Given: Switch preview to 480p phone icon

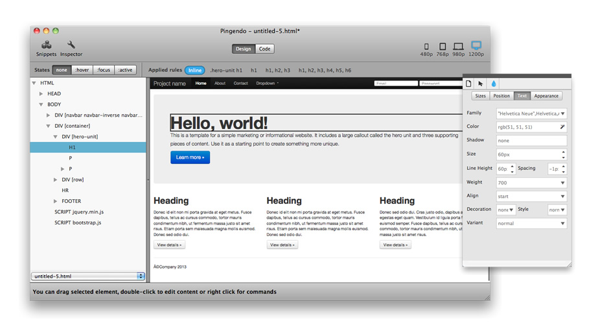Looking at the screenshot, I should click(426, 47).
